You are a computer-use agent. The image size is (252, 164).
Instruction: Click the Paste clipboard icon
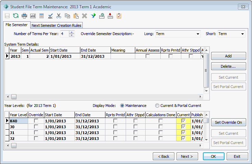click(76, 16)
